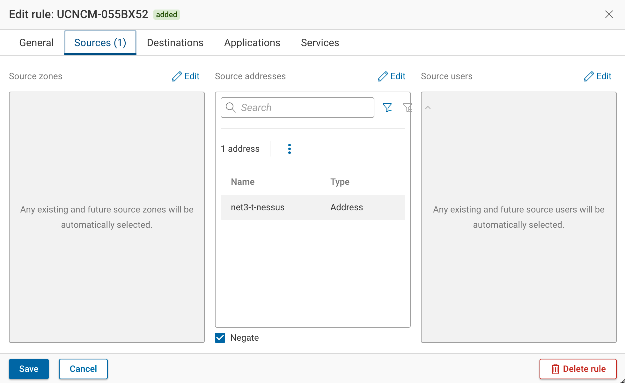625x383 pixels.
Task: Cancel editing the rule
Action: point(83,369)
